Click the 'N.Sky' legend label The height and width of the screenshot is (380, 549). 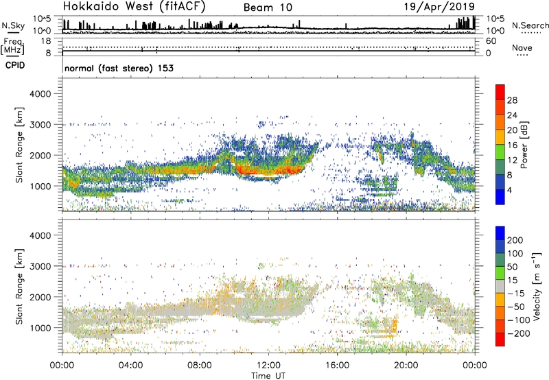(x=13, y=25)
